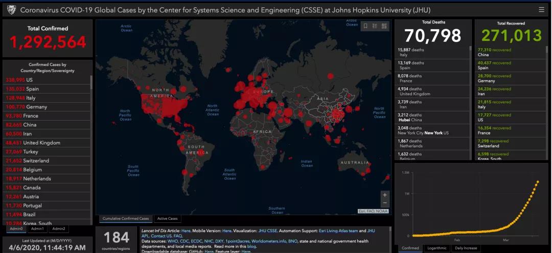Select Brazil in confirmed cases list
The width and height of the screenshot is (552, 253).
point(46,215)
